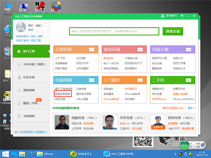Click the wireless network taskbar icon
This screenshot has width=211, height=158.
pyautogui.click(x=32, y=154)
